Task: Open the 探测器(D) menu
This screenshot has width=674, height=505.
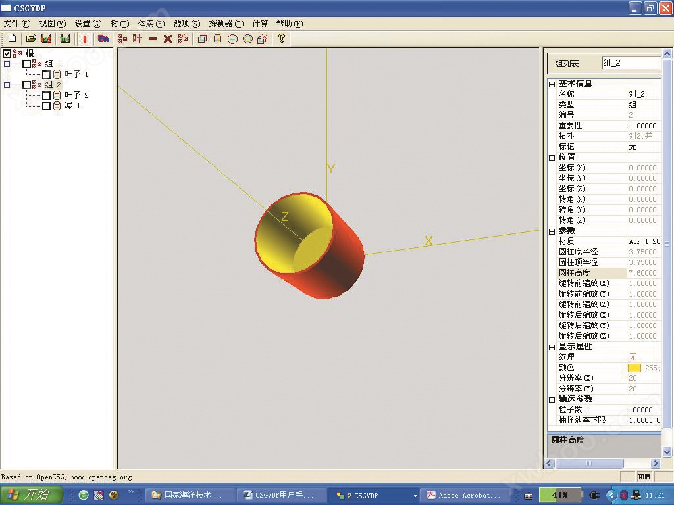Action: pyautogui.click(x=226, y=24)
